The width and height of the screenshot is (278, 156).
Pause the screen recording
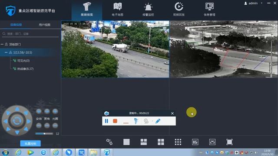(x=106, y=121)
